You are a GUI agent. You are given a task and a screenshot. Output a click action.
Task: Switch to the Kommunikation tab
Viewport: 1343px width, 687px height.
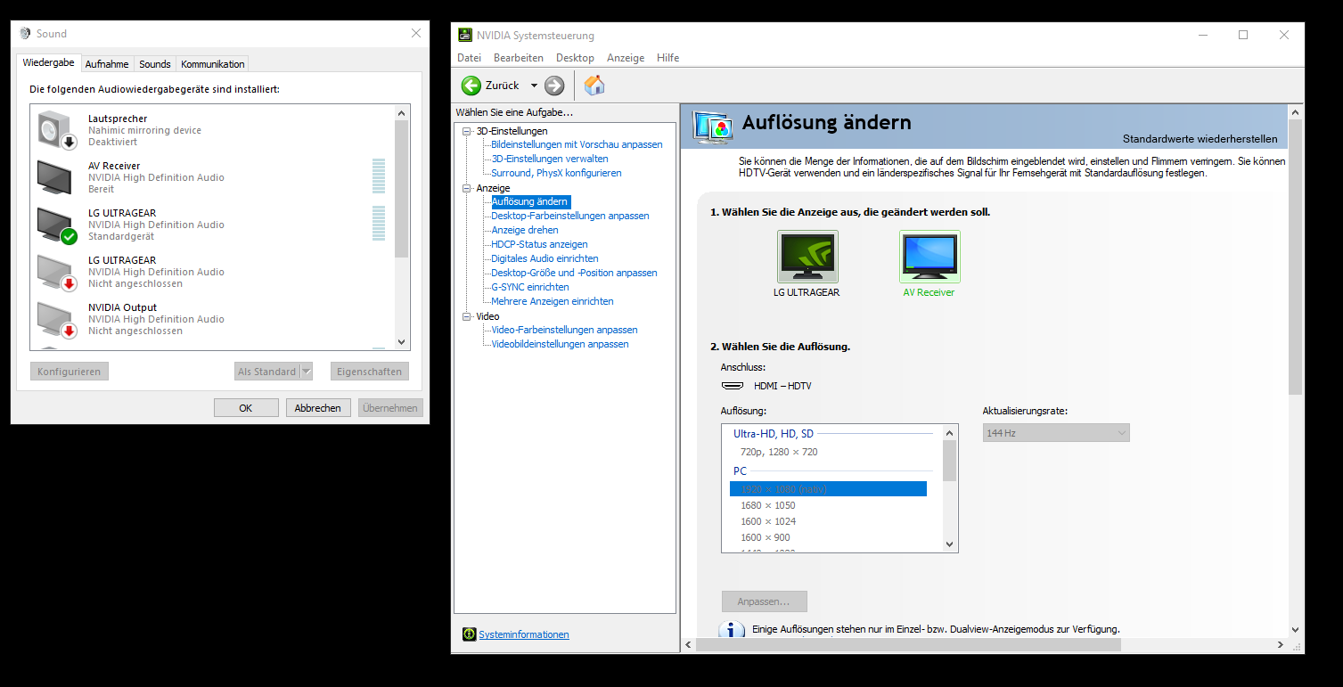[212, 64]
